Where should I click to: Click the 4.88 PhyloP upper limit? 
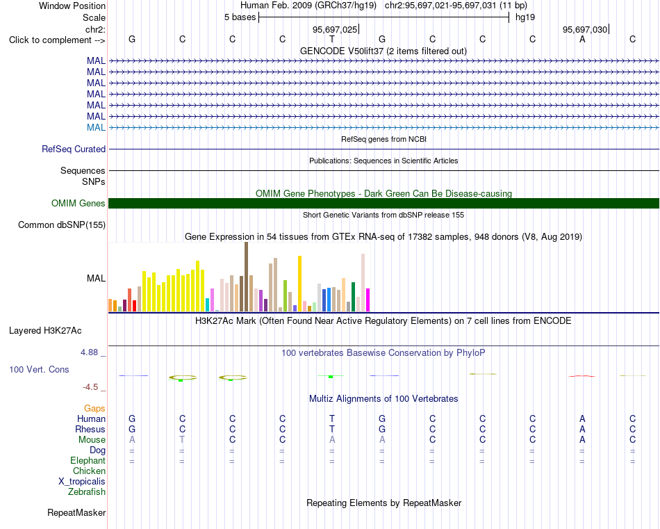(89, 352)
